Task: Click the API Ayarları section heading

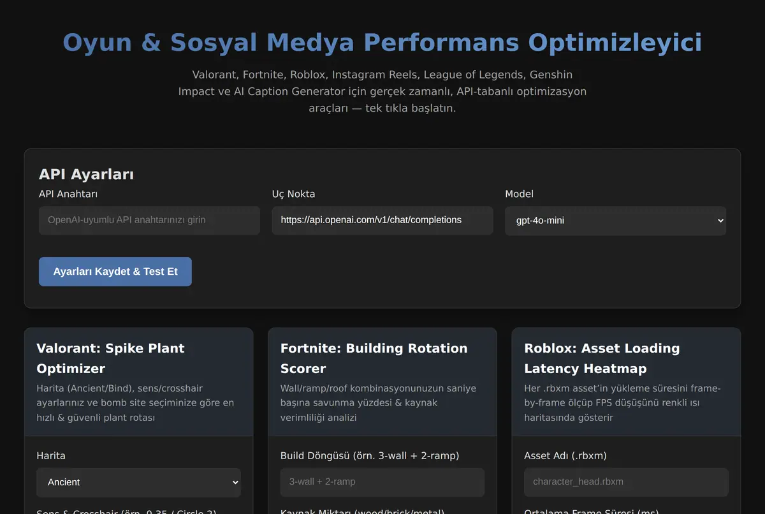Action: point(86,175)
